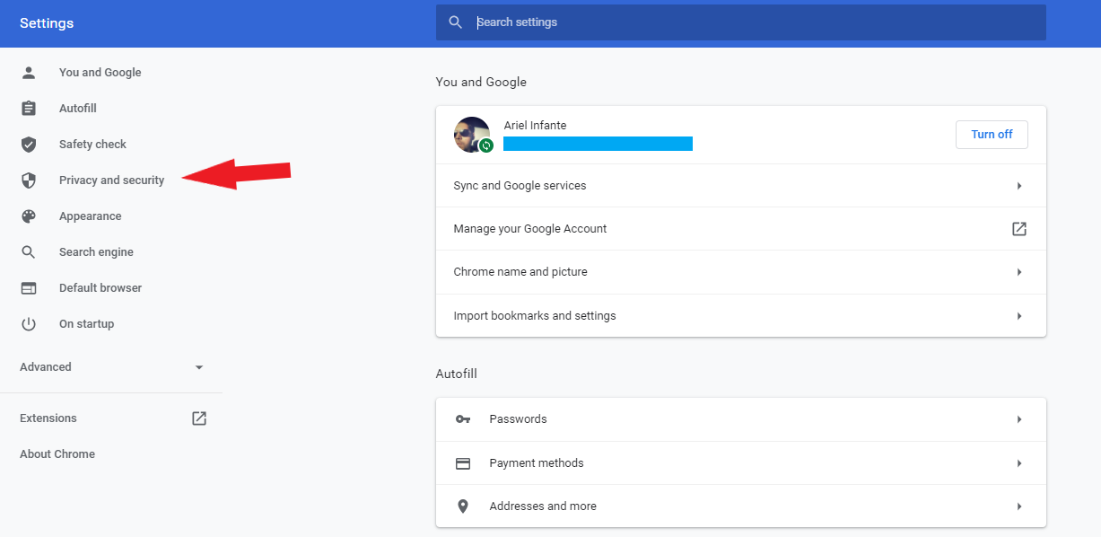Expand the Passwords row arrow
The image size is (1101, 537).
[x=1019, y=419]
